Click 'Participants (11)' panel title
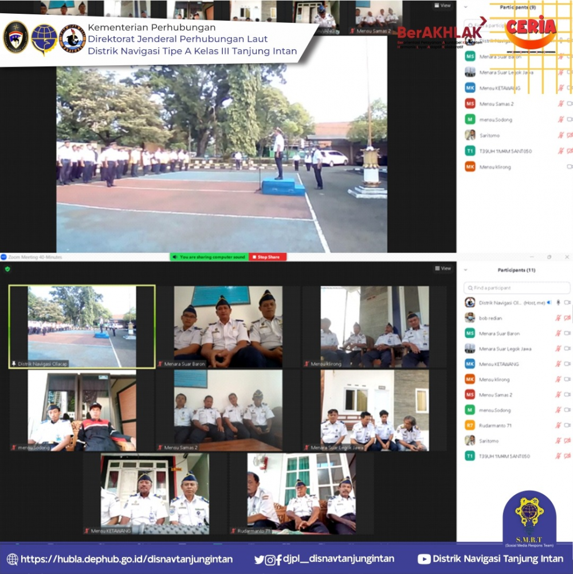 point(516,270)
